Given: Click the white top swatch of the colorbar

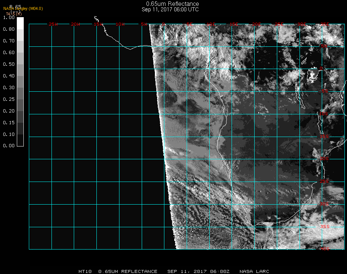Looking at the screenshot, I should coord(20,23).
